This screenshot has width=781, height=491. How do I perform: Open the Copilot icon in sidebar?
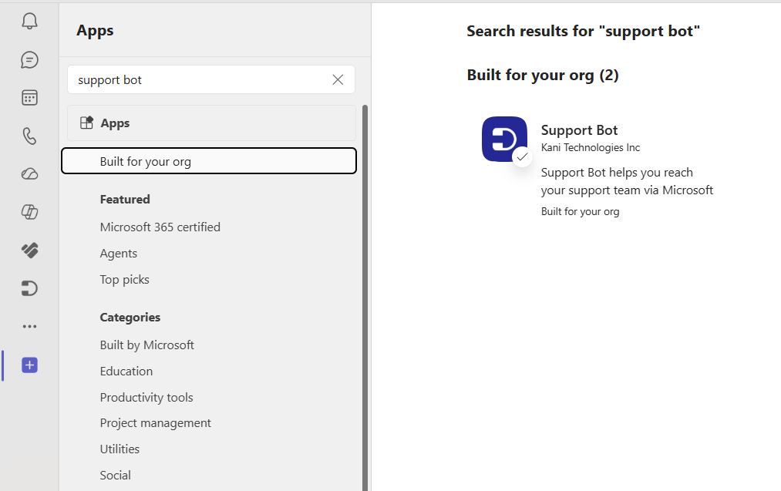[29, 212]
